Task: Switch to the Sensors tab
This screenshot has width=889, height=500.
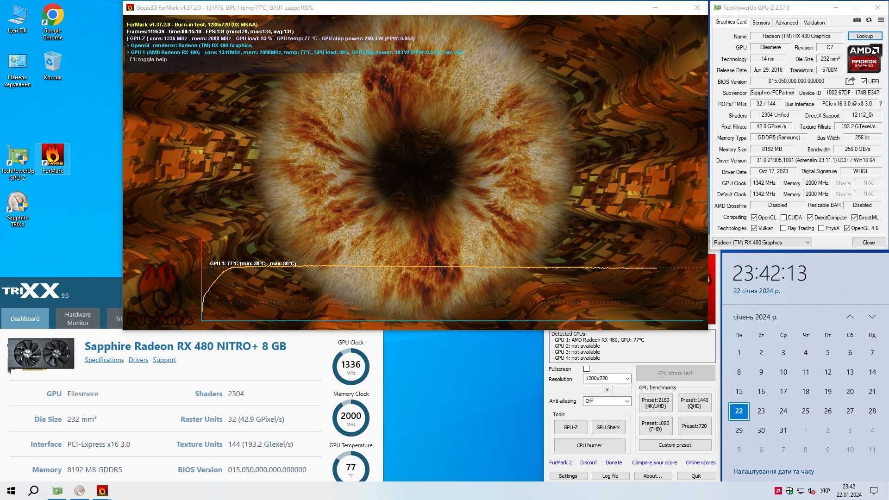Action: pyautogui.click(x=761, y=22)
